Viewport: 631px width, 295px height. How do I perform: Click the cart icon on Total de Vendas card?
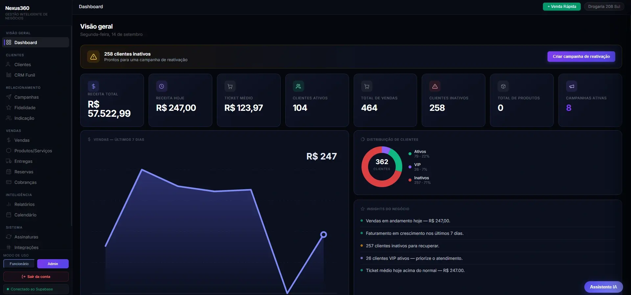point(367,86)
